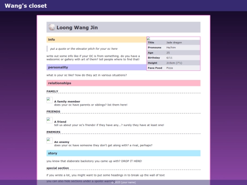Click the 'Height' label in the stats table
Image resolution: width=247 pixels, height=185 pixels.
(152, 63)
